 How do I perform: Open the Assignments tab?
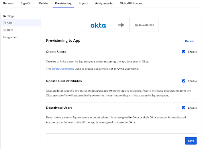tap(104, 3)
